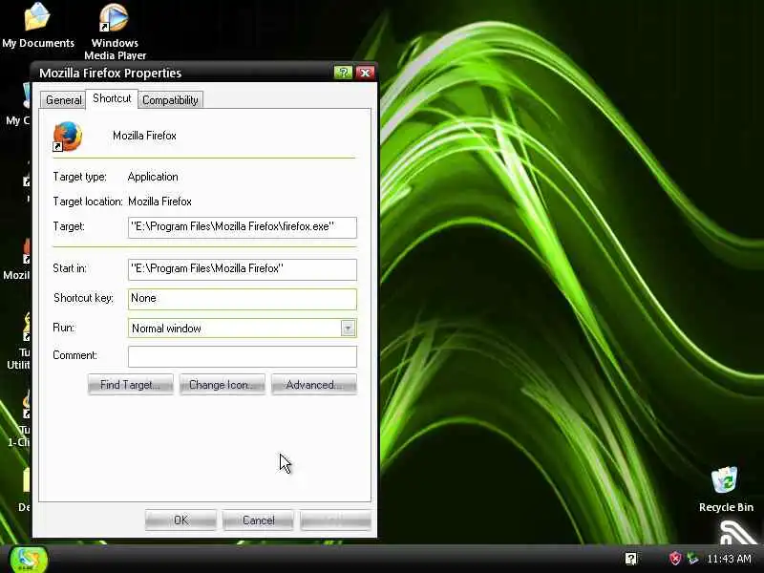Viewport: 764px width, 573px height.
Task: Click the empty Comment field
Action: pyautogui.click(x=243, y=356)
